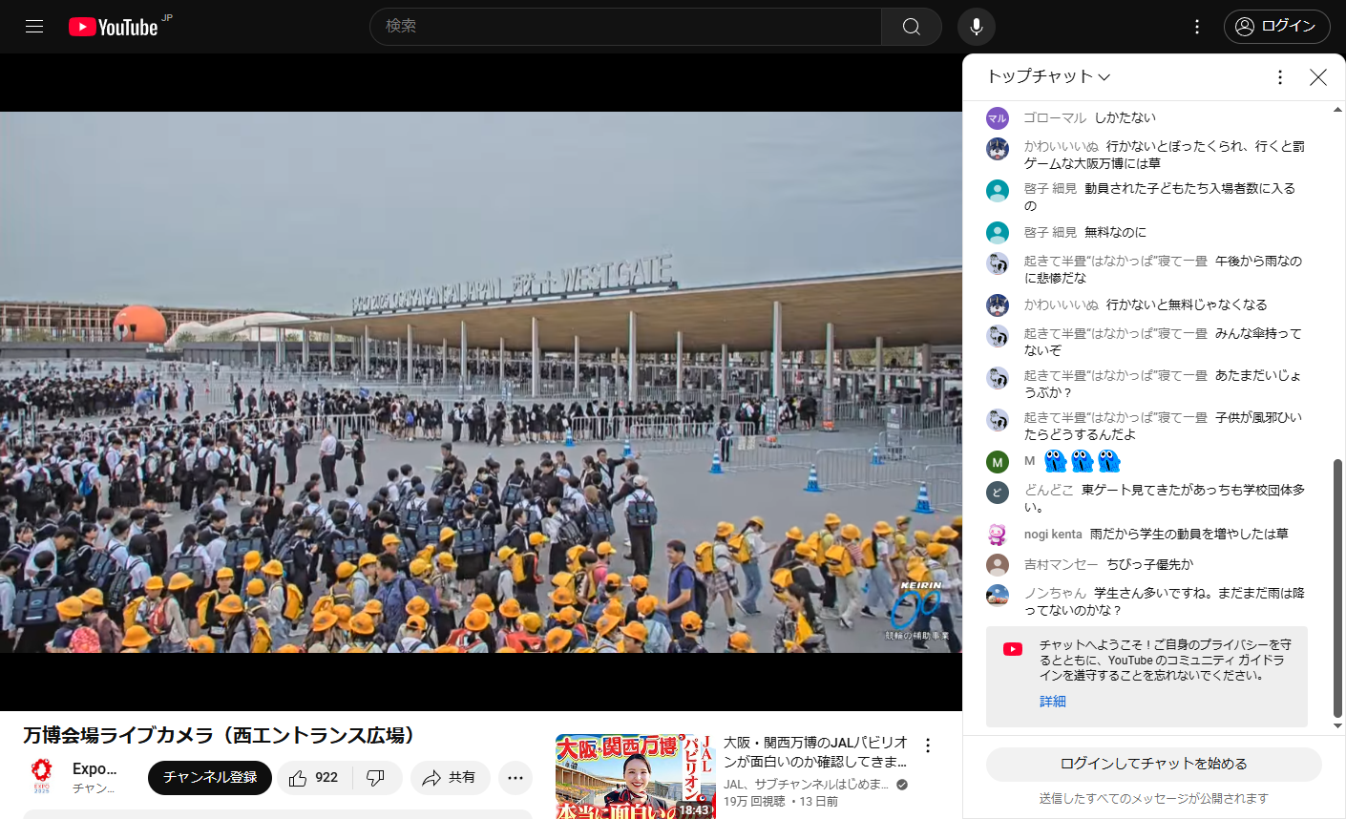Click the chat panel vertical scrollbar
Viewport: 1346px width, 819px height.
point(1337,587)
